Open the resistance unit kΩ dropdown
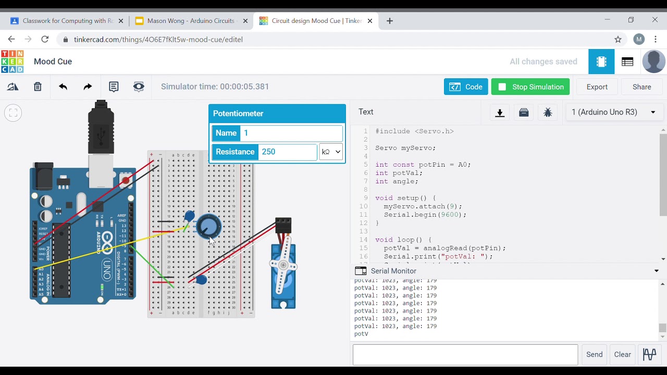The width and height of the screenshot is (667, 375). point(331,152)
